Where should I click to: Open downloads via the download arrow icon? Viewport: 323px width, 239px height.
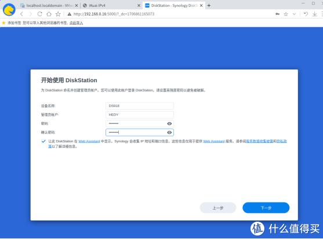(x=314, y=14)
